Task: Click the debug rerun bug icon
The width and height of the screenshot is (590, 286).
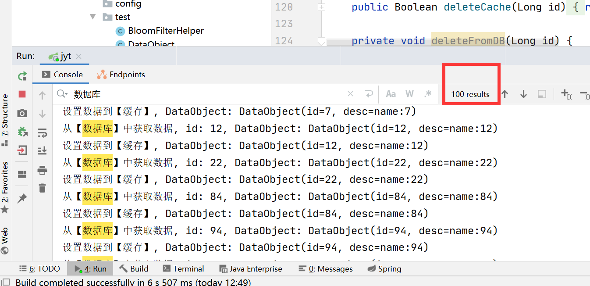Action: [22, 132]
